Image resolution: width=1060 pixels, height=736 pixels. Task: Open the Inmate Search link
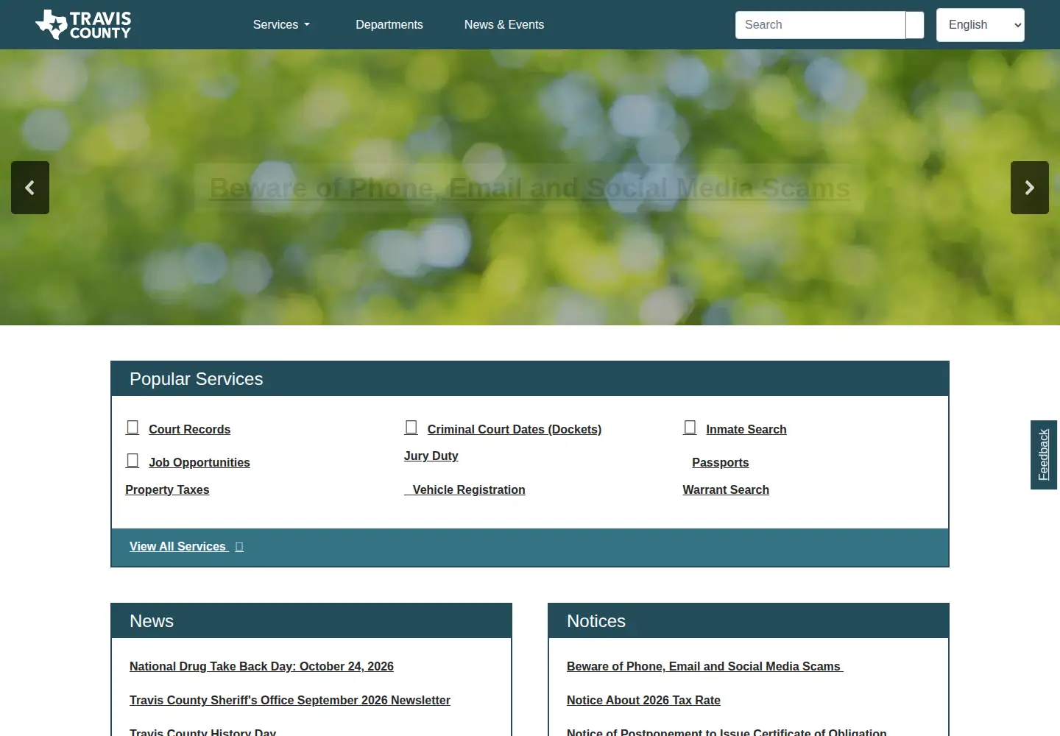coord(746,429)
